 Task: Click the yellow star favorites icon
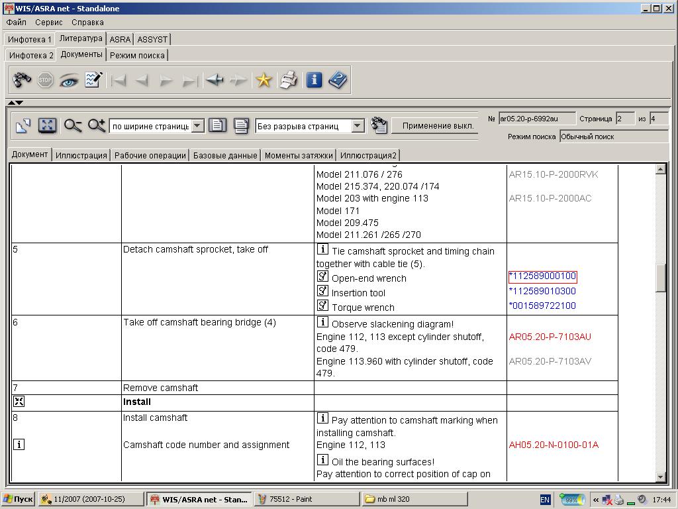pyautogui.click(x=264, y=80)
